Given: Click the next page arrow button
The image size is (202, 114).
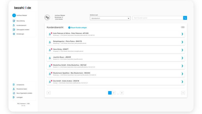Looking at the screenshot, I should click(183, 93).
